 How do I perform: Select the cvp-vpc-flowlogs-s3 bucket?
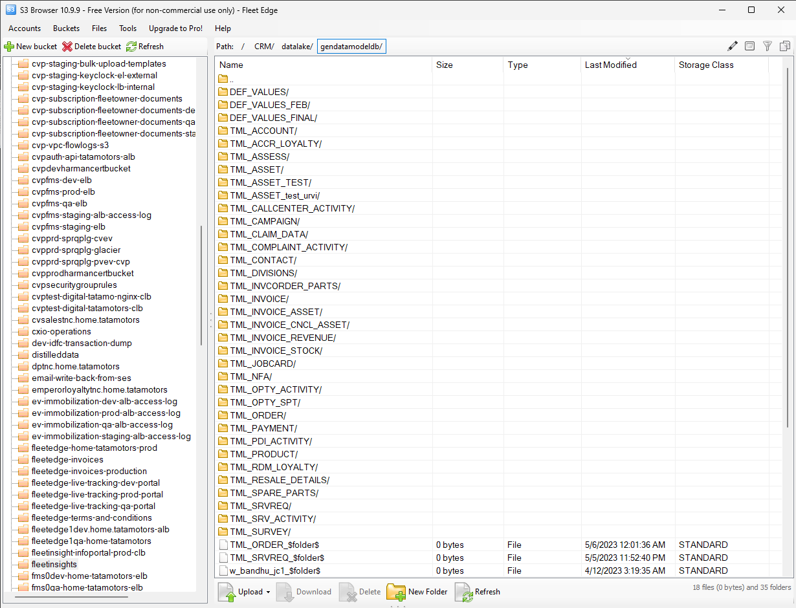(x=70, y=145)
